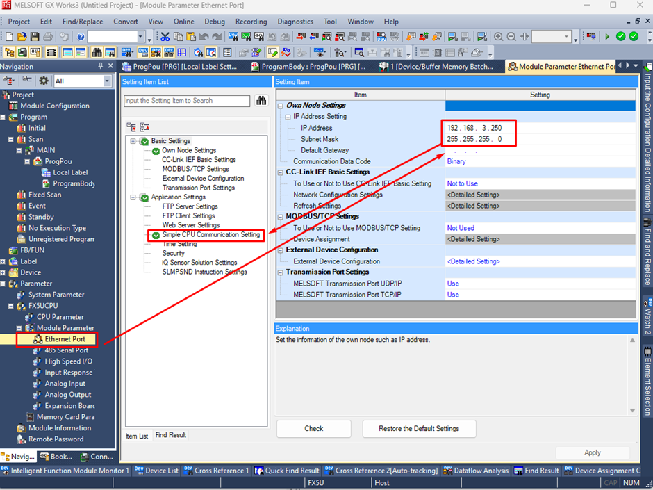Click the binoculars search icon beside search field
653x490 pixels.
[x=261, y=100]
